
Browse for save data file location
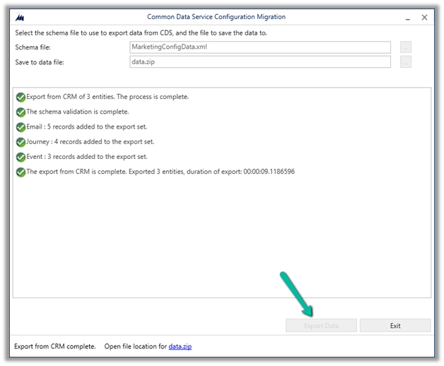pos(406,62)
